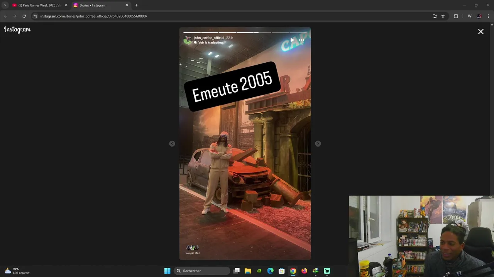Open the mint-green app on the taskbar
The height and width of the screenshot is (277, 494).
pyautogui.click(x=327, y=271)
